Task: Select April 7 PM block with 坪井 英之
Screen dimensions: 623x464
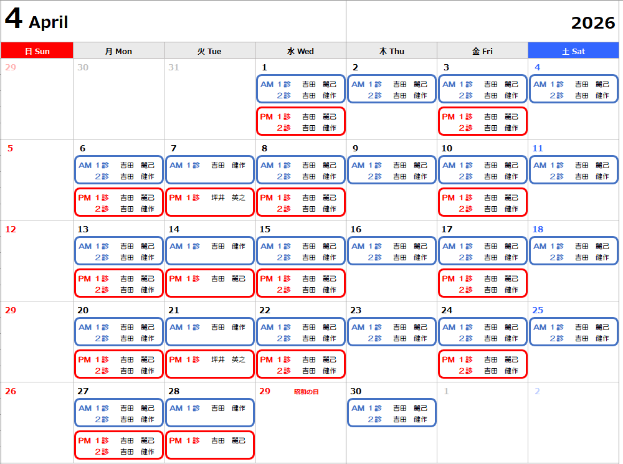Action: [209, 202]
